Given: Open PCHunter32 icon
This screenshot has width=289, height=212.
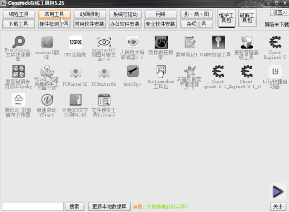Looking at the screenshot, I should click(76, 71).
